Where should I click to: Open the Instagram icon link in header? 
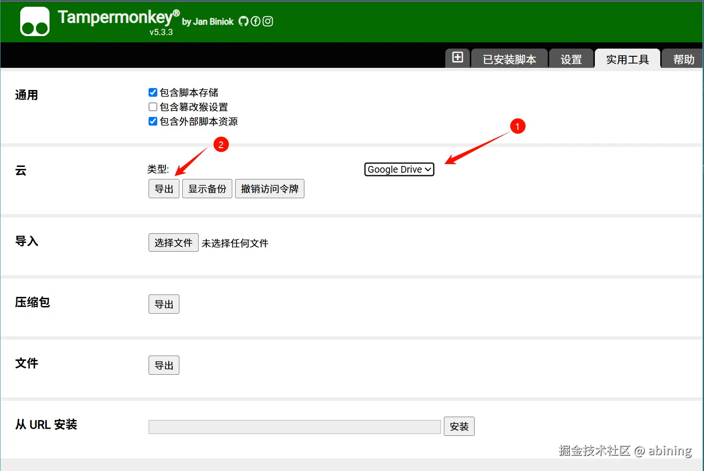click(x=268, y=21)
